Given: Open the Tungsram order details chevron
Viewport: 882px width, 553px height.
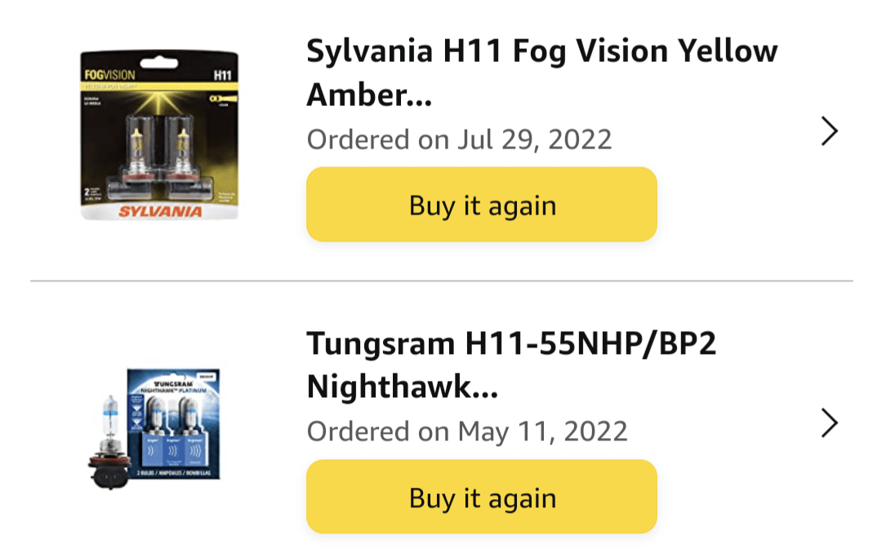Looking at the screenshot, I should [829, 422].
